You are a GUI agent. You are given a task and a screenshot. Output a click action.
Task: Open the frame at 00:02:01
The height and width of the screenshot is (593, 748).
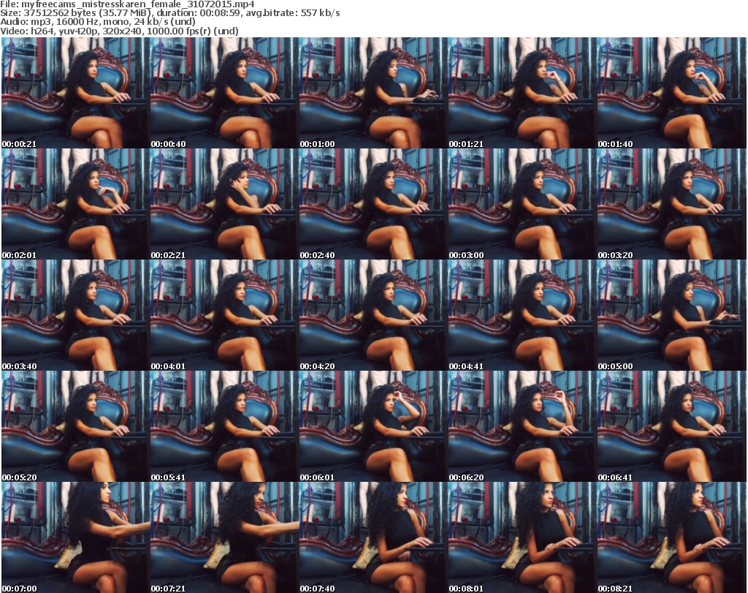(x=76, y=204)
